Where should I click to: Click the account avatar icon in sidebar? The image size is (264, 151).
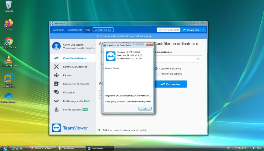coord(56,46)
